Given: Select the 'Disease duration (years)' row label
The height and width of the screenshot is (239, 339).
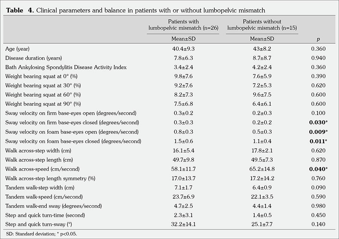Looking at the screenshot, I should [34, 58].
